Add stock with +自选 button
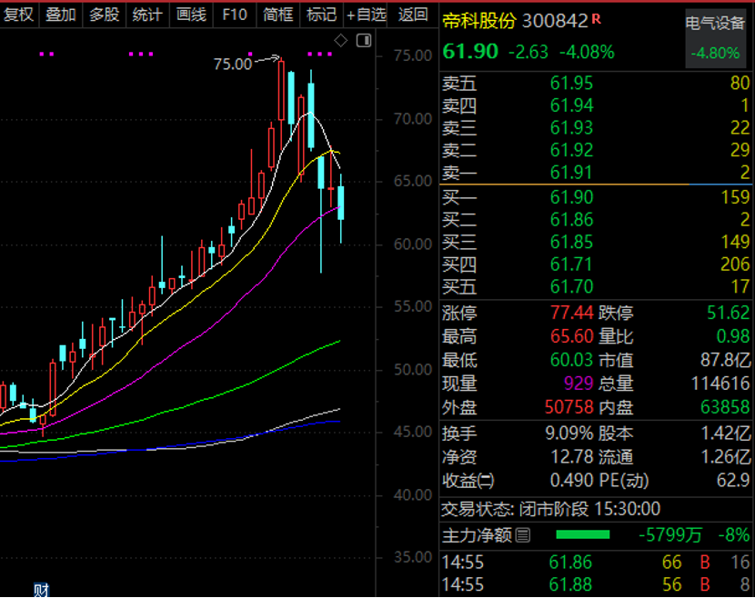Viewport: 755px width, 598px height. (366, 15)
